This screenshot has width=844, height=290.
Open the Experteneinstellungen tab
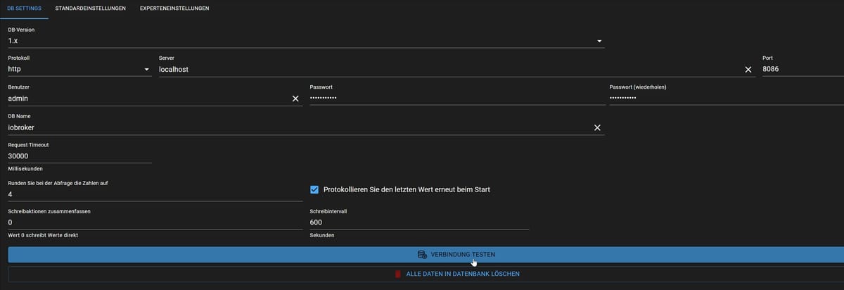(174, 8)
